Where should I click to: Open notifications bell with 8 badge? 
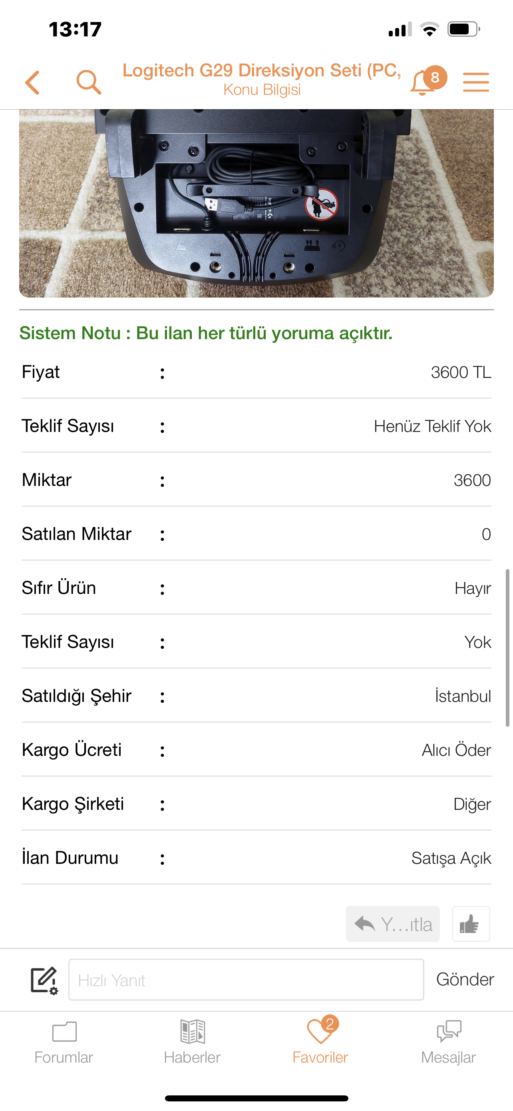click(427, 81)
